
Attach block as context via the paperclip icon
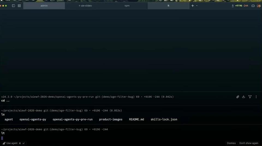[238, 97]
